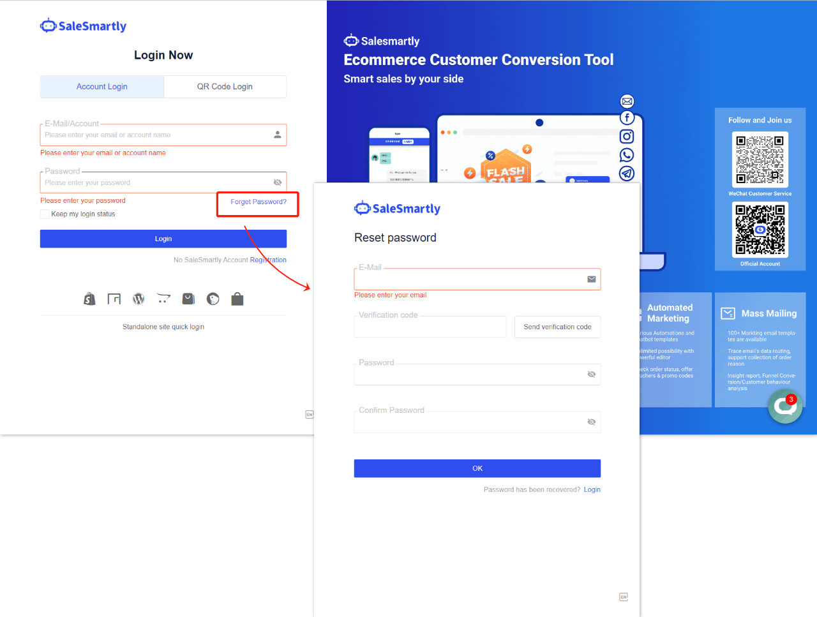This screenshot has width=817, height=617.
Task: Click the Login link beside Password has been recovered
Action: coord(592,489)
